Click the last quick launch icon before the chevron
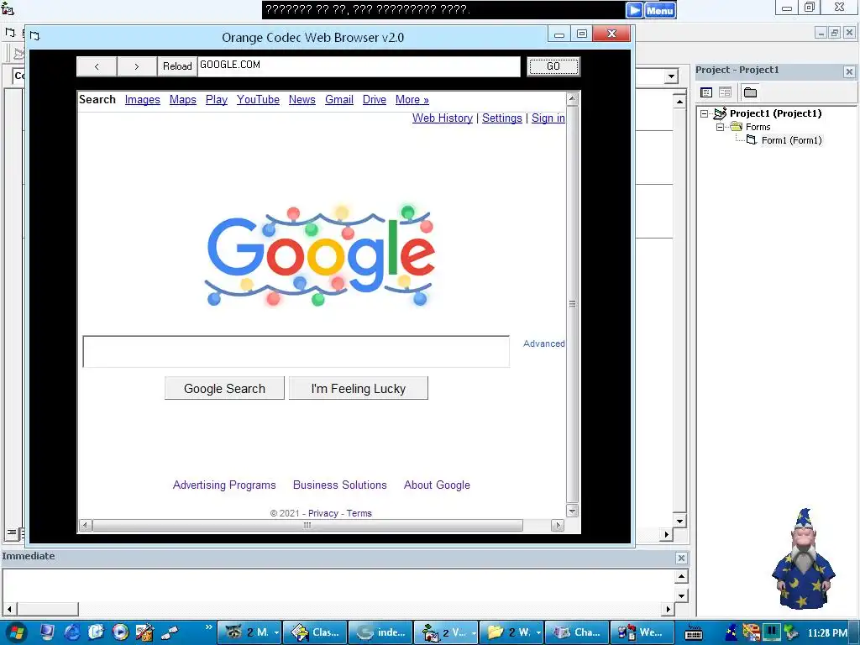Image resolution: width=860 pixels, height=645 pixels. click(170, 632)
